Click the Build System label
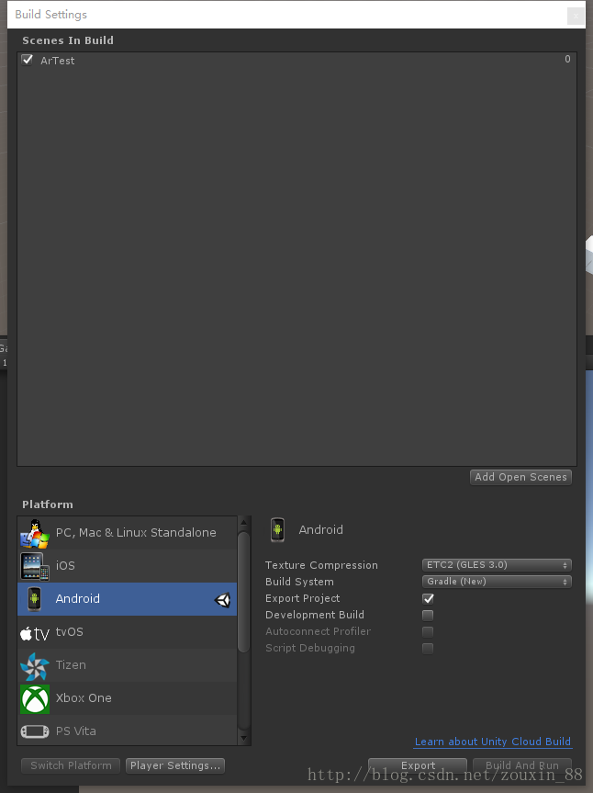This screenshot has width=593, height=793. (299, 582)
